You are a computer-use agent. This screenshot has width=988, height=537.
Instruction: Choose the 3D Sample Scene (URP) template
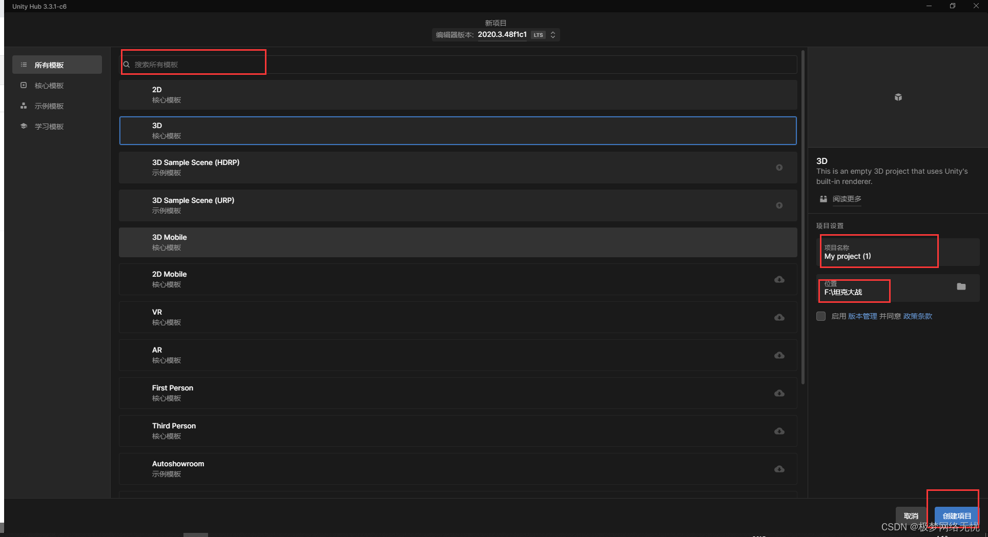click(x=458, y=205)
